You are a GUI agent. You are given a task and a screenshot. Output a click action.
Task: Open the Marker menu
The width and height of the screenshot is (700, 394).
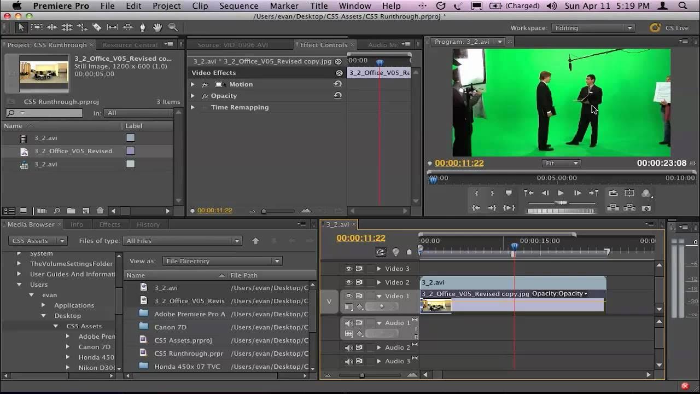pyautogui.click(x=284, y=6)
